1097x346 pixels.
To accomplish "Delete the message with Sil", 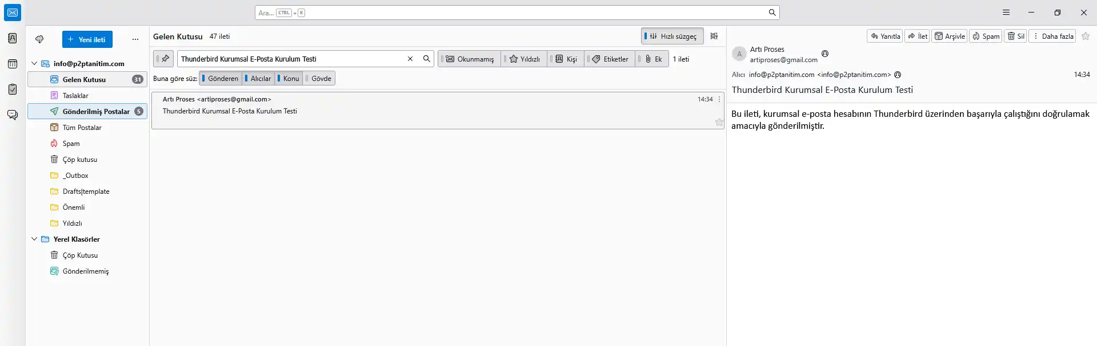I will pyautogui.click(x=1016, y=36).
